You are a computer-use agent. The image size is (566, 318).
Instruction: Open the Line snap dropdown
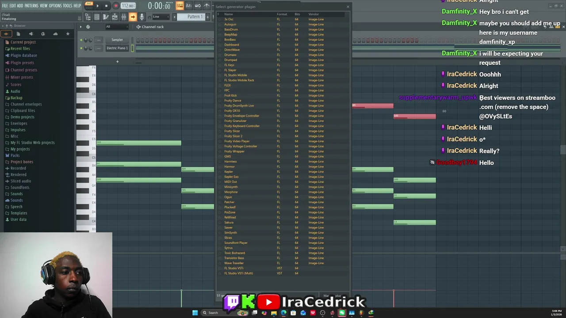161,17
